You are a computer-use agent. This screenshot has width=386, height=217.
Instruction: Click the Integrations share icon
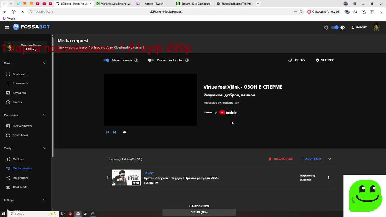8,178
